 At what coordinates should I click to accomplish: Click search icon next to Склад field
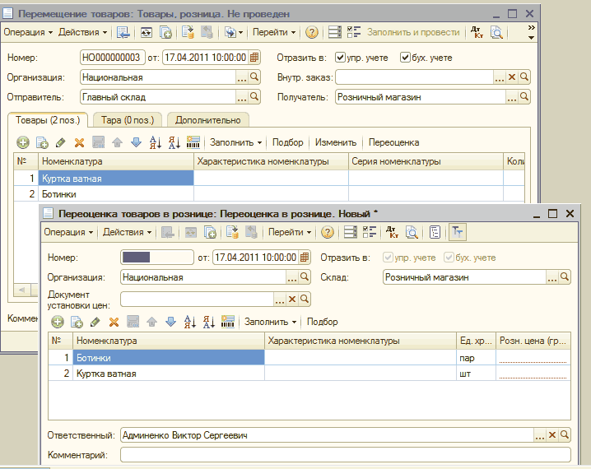pos(565,277)
